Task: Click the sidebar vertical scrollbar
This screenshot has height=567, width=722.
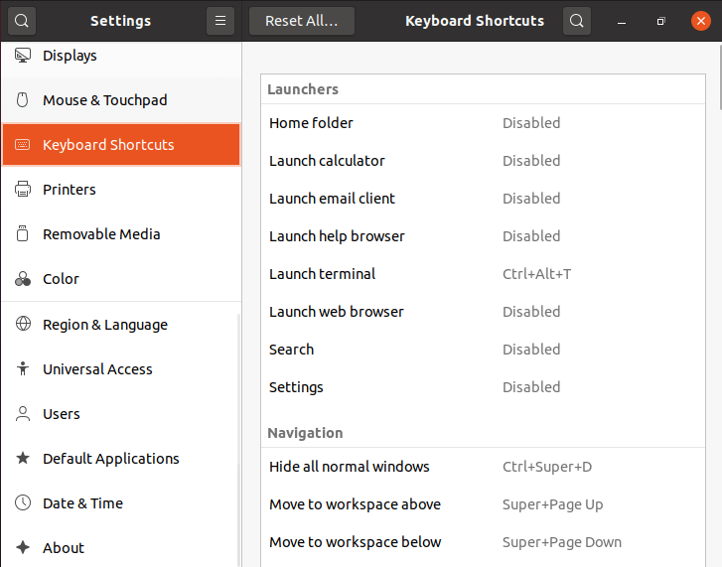Action: [x=238, y=437]
